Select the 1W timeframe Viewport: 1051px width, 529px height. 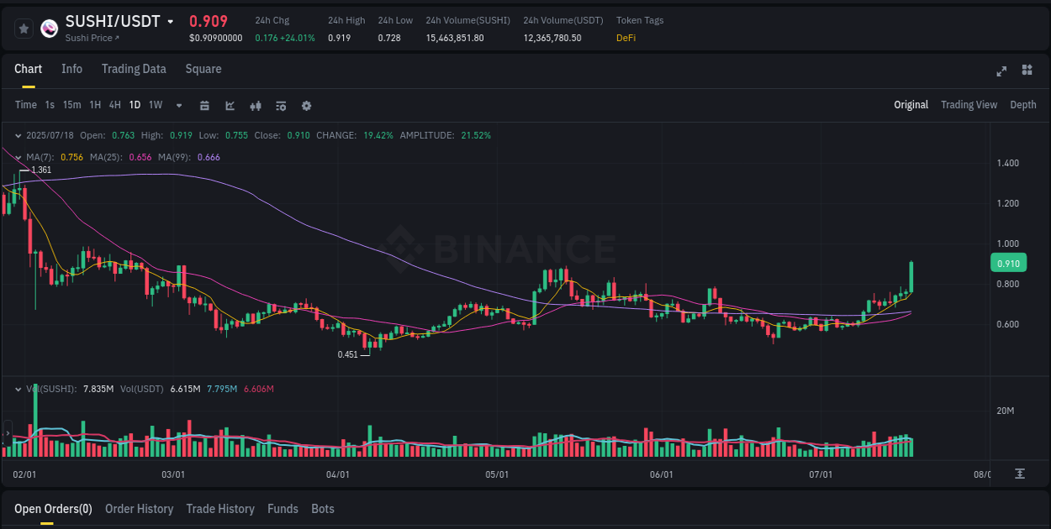click(155, 106)
